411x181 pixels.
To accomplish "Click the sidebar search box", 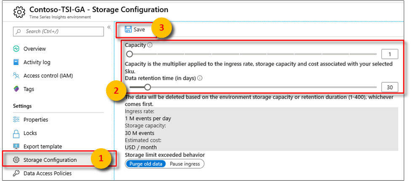I will tap(59, 31).
